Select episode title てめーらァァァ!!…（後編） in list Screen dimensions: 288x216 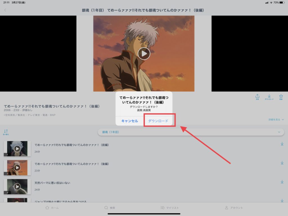coord(72,164)
